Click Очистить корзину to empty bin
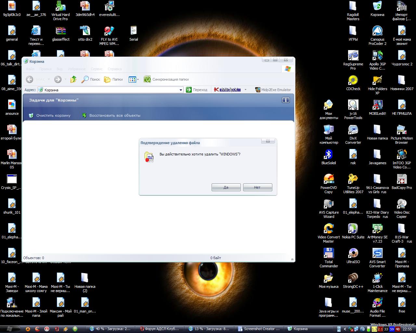416x333 pixels. (x=53, y=115)
